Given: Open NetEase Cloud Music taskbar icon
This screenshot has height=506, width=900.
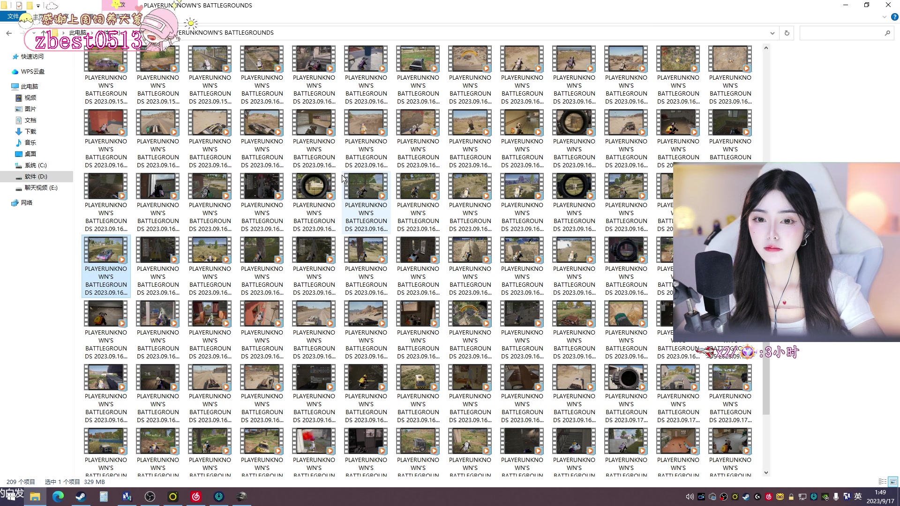Looking at the screenshot, I should [196, 497].
